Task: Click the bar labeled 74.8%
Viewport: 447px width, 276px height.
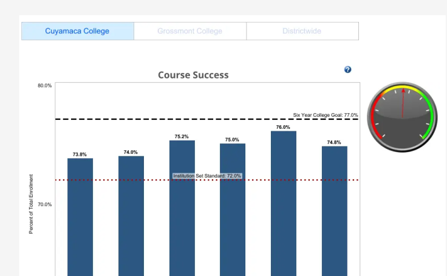Action: coord(335,211)
